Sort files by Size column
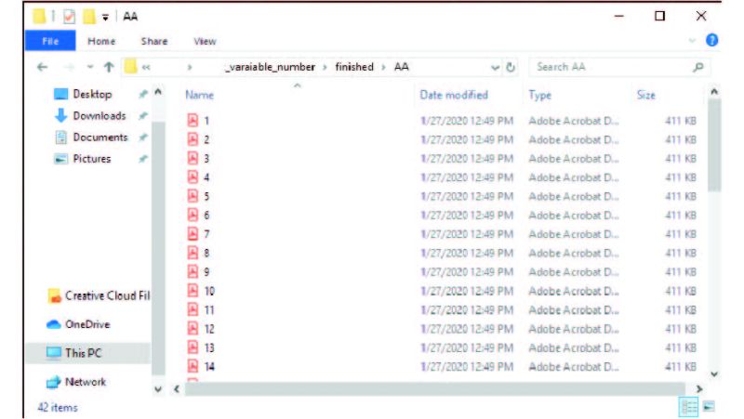The image size is (744, 419). pos(645,95)
